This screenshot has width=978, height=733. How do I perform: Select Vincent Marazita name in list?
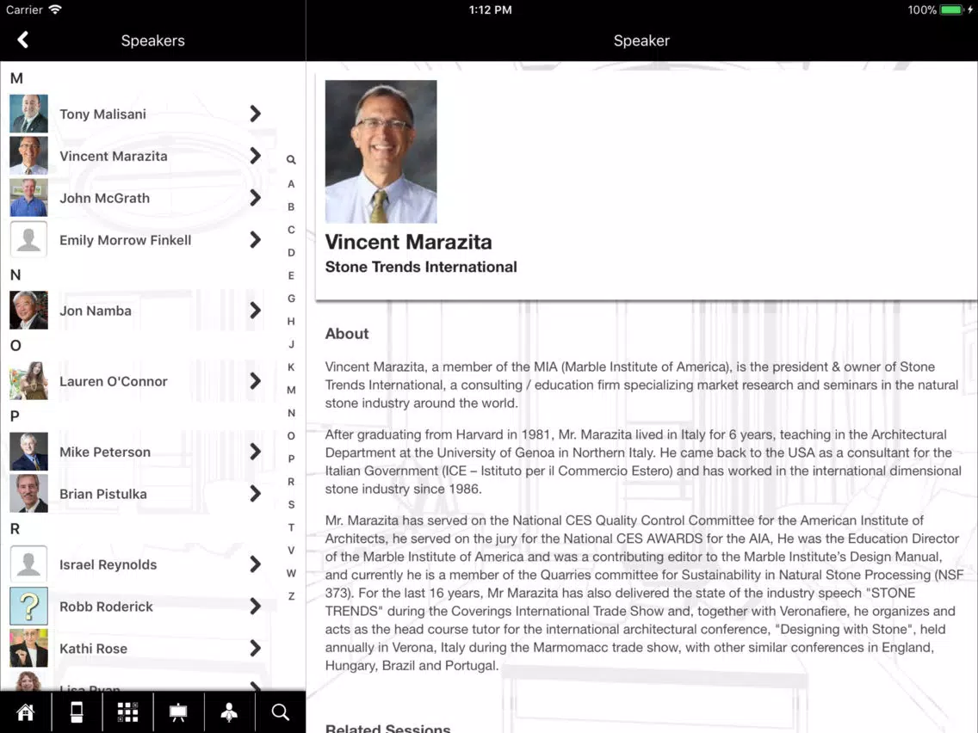(114, 156)
